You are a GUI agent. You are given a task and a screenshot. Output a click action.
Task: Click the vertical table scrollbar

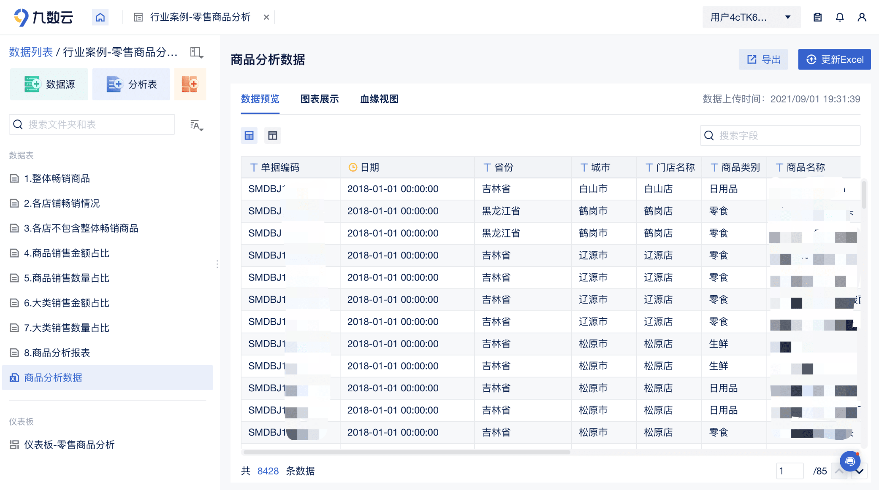pyautogui.click(x=864, y=195)
